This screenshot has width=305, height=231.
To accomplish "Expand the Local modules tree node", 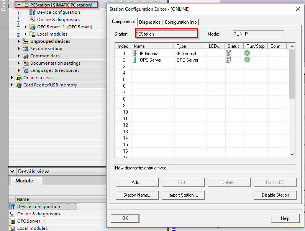I will [26, 34].
